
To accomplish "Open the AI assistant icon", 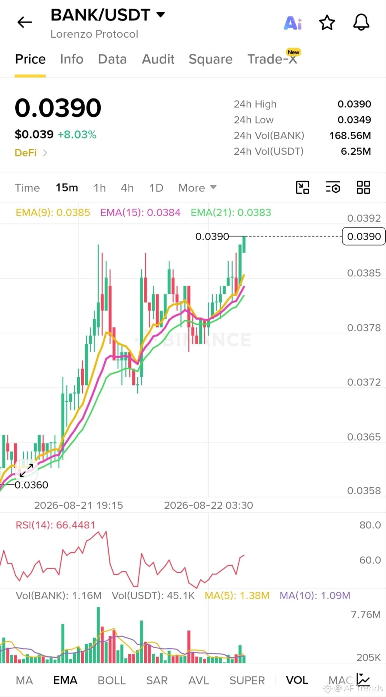I will pyautogui.click(x=293, y=23).
